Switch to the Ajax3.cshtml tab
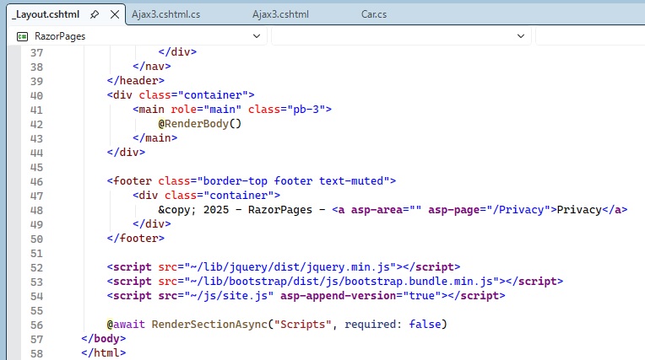 pos(280,14)
